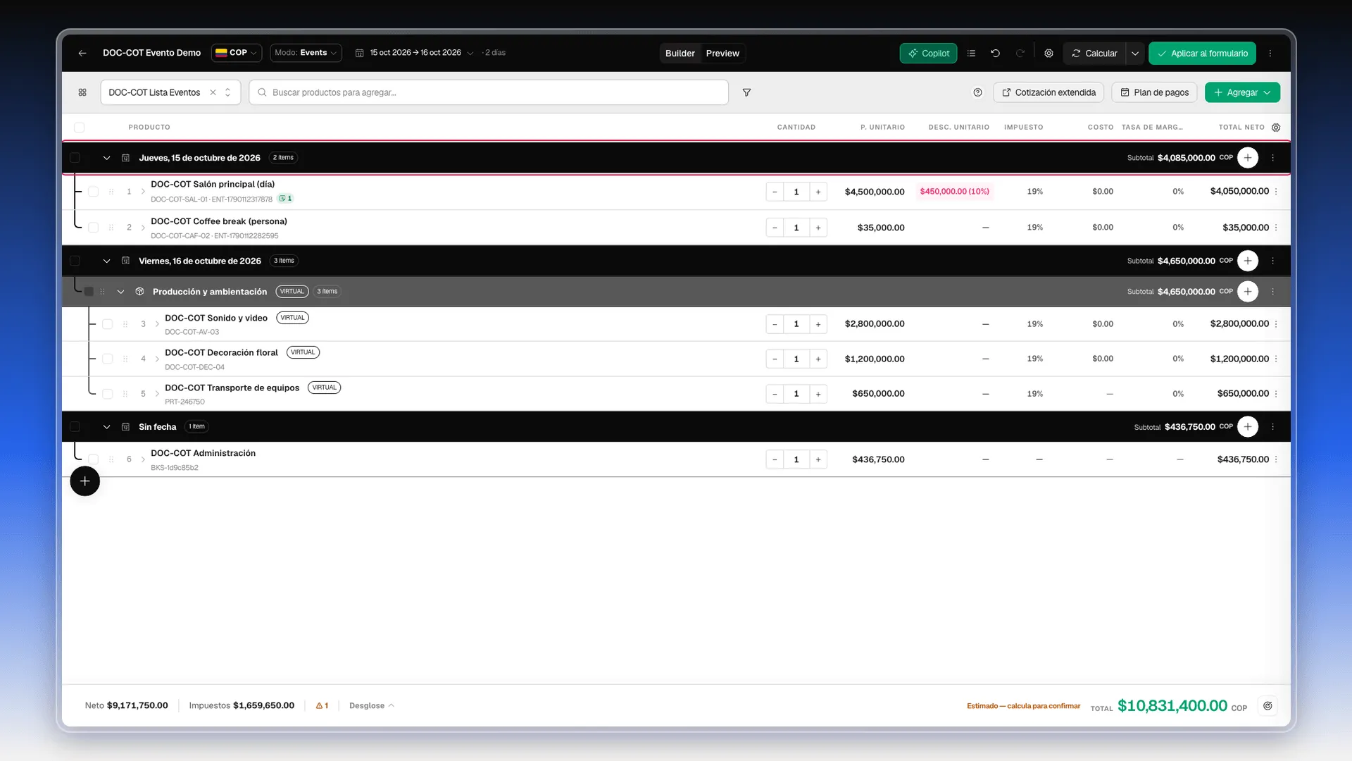Viewport: 1352px width, 761px height.
Task: Click the floating black plus button
Action: 85,481
